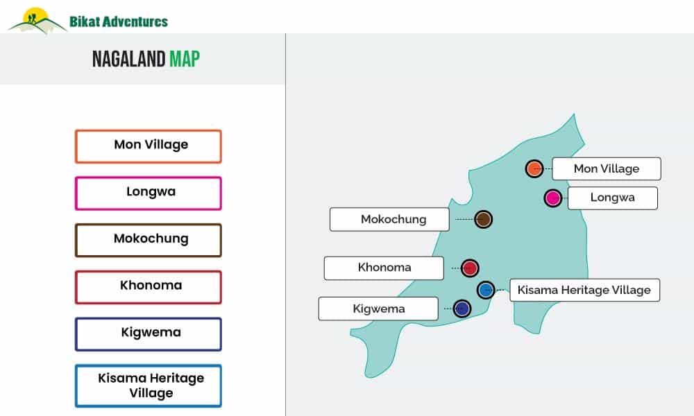
Task: Click the pink Longwa map marker
Action: pos(553,198)
